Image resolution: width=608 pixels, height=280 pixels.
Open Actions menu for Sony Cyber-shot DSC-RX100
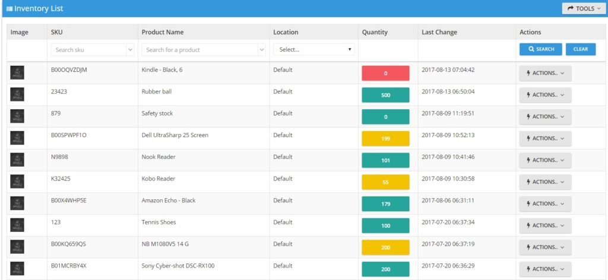[545, 269]
